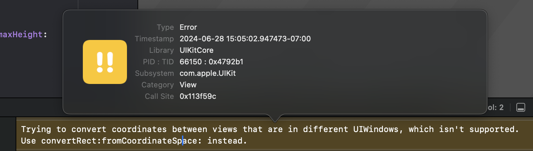The image size is (533, 151).
Task: Select the log timestamp value
Action: pos(245,39)
